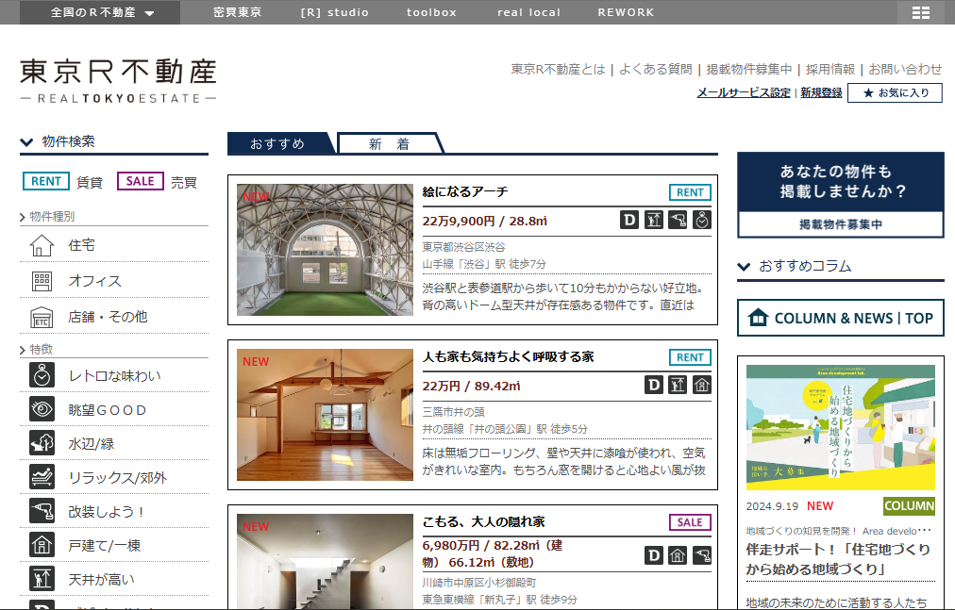Open the grid menu icon in top bar
Viewport: 955px width, 610px height.
click(x=920, y=12)
